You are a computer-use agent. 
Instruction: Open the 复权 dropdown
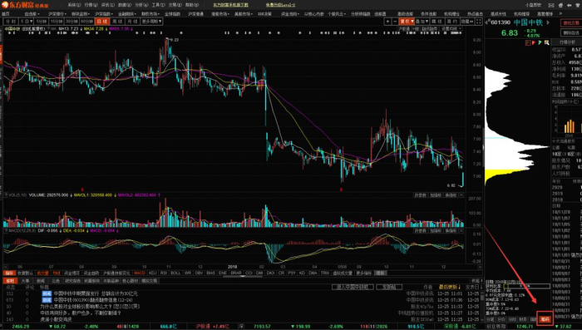pos(407,22)
